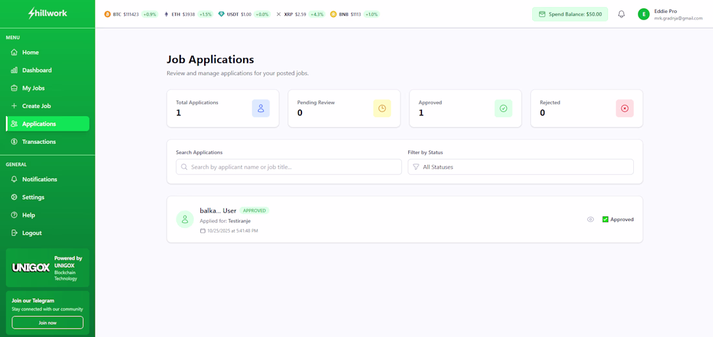Click the Pending Review clock icon

pyautogui.click(x=382, y=108)
